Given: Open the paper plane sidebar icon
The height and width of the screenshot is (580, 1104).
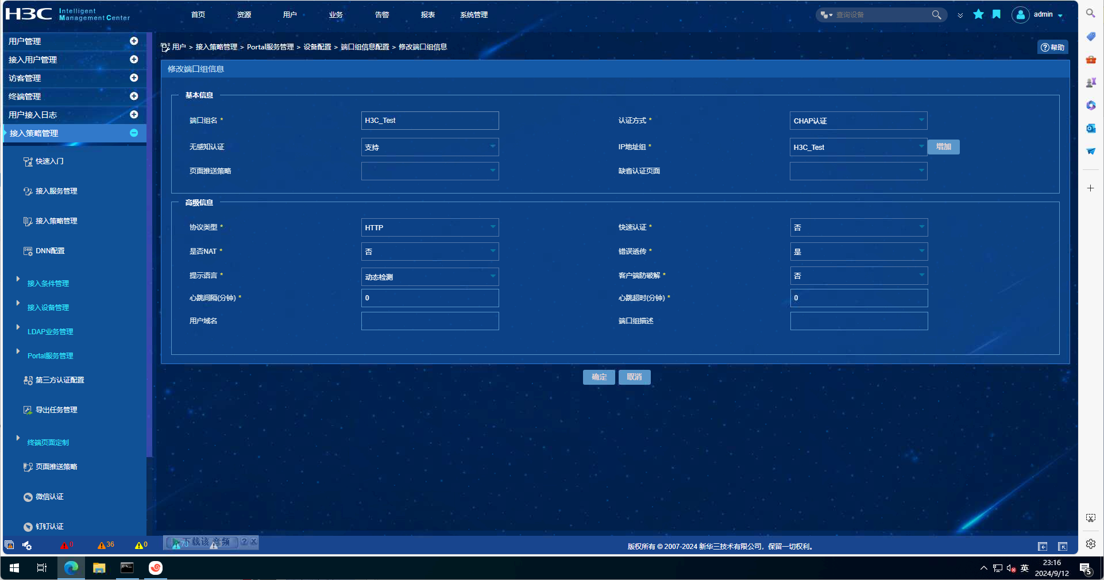Looking at the screenshot, I should 1091,152.
